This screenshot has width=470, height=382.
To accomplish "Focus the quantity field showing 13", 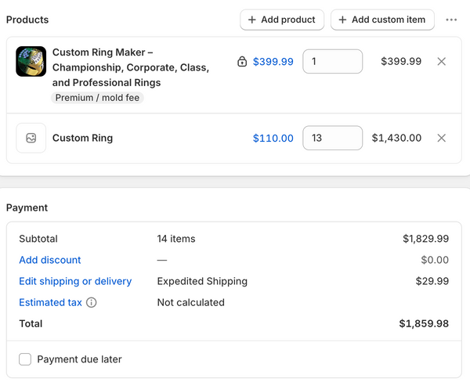I will [x=332, y=138].
